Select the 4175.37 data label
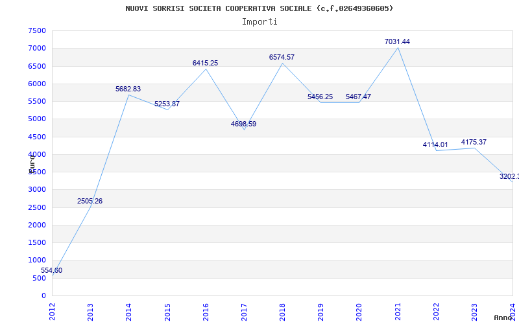519x324 pixels. (x=474, y=142)
